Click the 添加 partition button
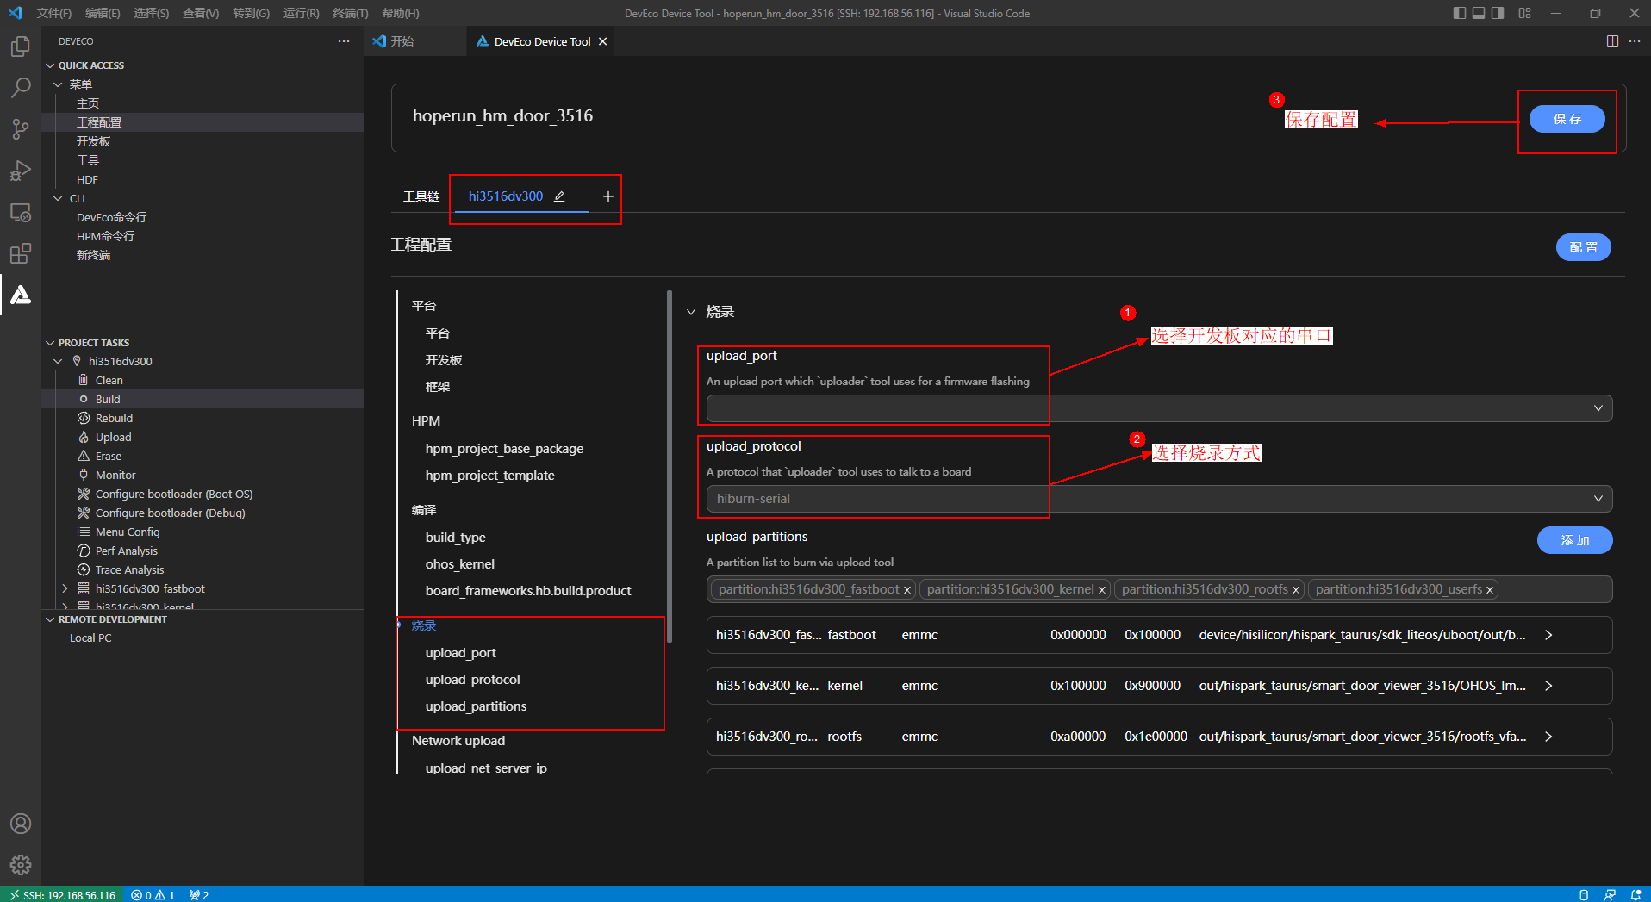 (x=1574, y=540)
